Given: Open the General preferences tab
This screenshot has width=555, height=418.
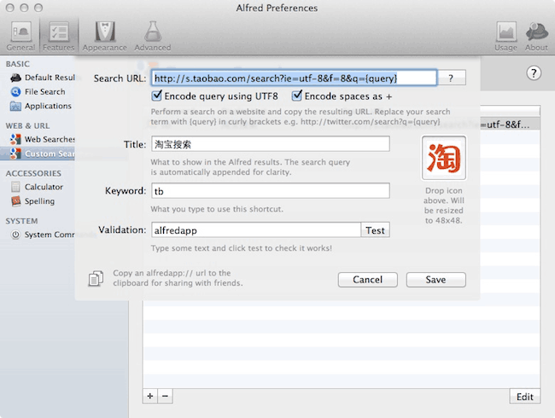Looking at the screenshot, I should point(20,36).
